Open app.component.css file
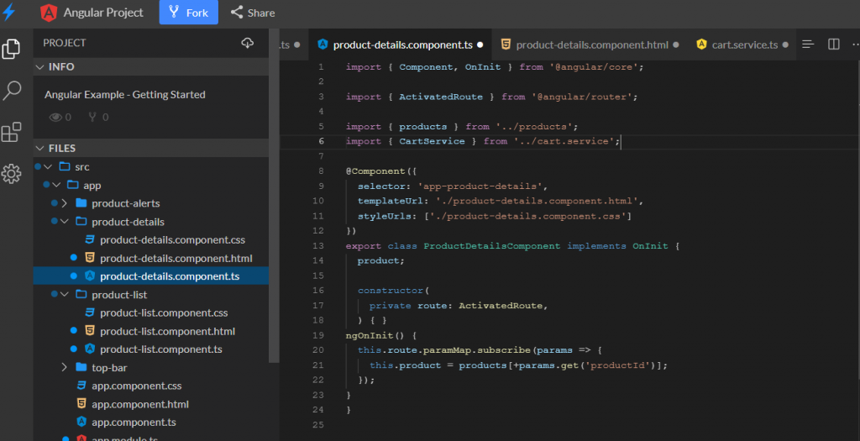 (x=136, y=386)
